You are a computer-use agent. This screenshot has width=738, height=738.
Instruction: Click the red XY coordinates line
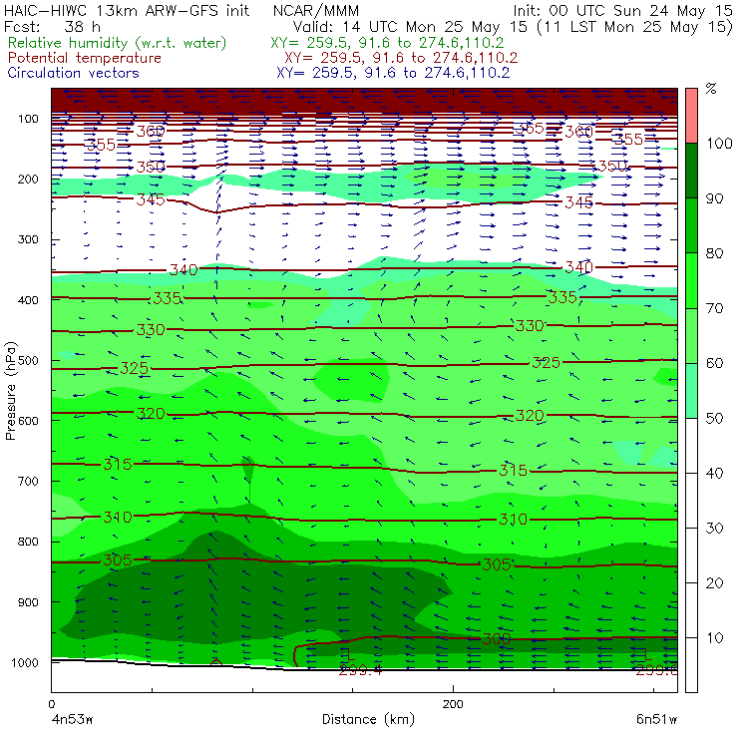[x=401, y=58]
